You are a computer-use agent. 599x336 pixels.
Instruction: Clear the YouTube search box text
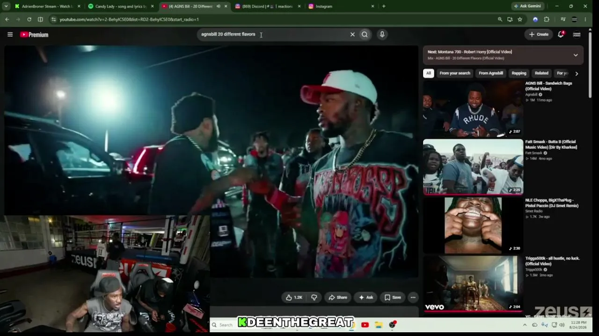point(352,34)
